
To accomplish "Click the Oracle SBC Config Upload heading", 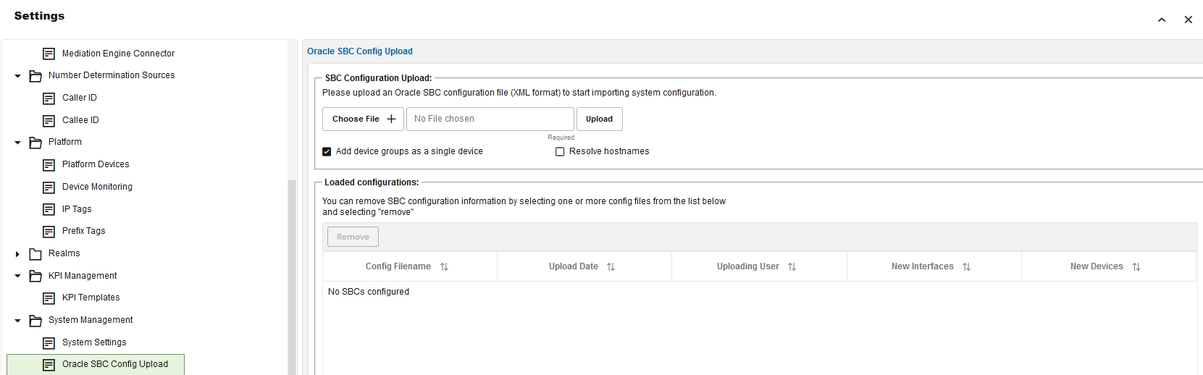I will pyautogui.click(x=360, y=51).
